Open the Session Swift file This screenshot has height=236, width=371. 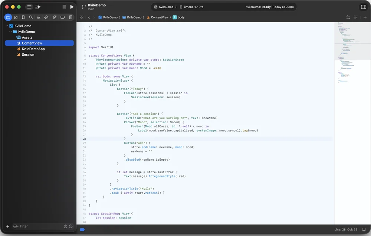pos(28,55)
